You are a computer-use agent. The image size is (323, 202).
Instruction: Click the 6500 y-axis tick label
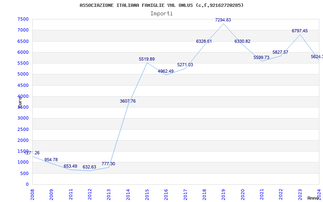(x=23, y=41)
